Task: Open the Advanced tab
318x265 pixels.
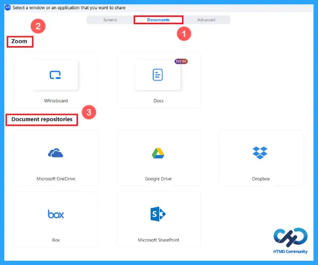Action: [x=206, y=20]
